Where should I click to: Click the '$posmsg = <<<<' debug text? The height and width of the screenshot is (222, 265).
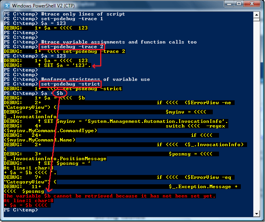pyautogui.click(x=191, y=154)
